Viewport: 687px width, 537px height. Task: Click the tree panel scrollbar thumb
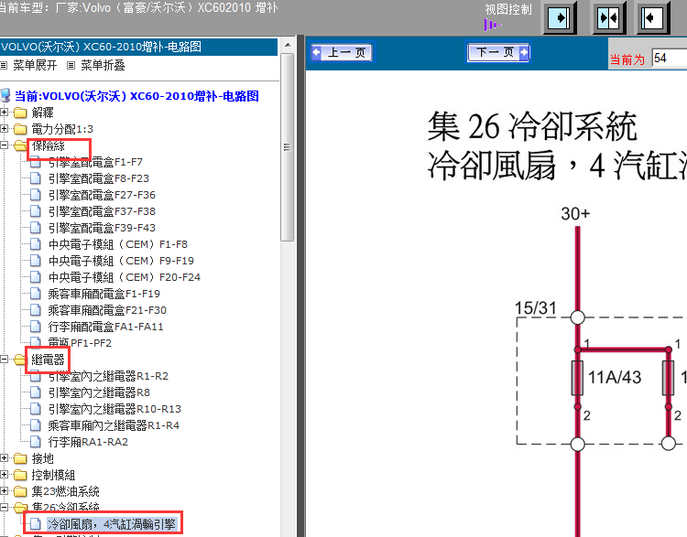click(x=288, y=147)
